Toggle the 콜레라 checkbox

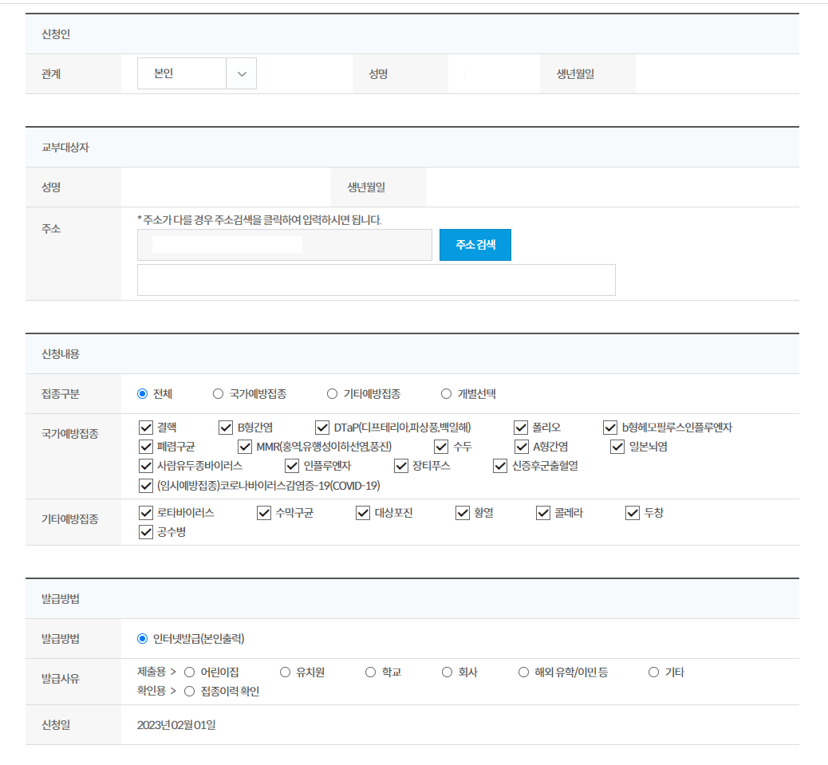[x=543, y=513]
